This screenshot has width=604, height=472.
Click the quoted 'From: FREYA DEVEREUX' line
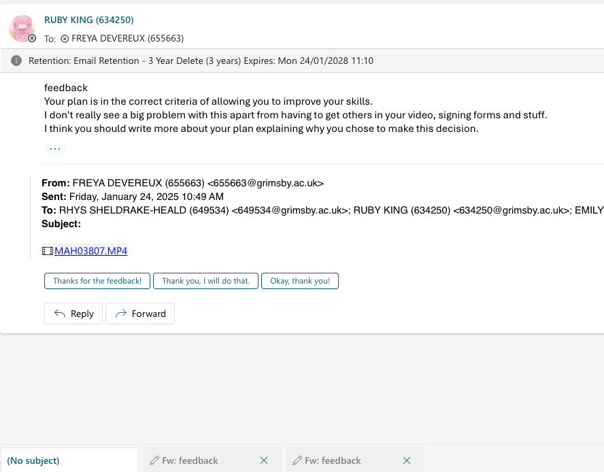pyautogui.click(x=182, y=183)
